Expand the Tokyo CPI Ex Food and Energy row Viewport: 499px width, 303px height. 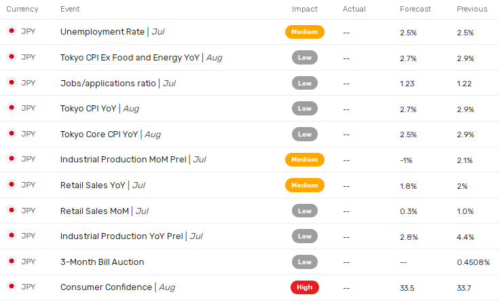tap(129, 57)
